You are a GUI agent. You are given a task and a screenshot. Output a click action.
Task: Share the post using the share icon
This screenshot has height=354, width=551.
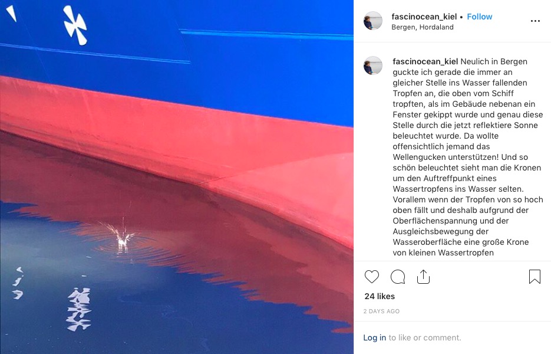click(x=423, y=277)
